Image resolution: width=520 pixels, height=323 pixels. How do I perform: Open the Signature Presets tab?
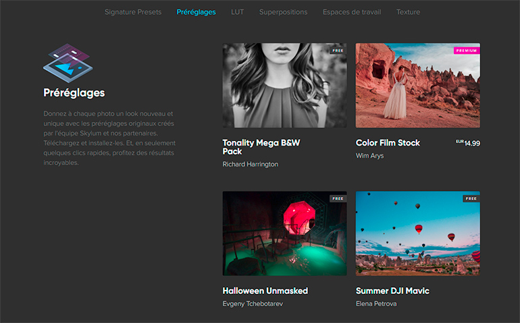point(133,12)
